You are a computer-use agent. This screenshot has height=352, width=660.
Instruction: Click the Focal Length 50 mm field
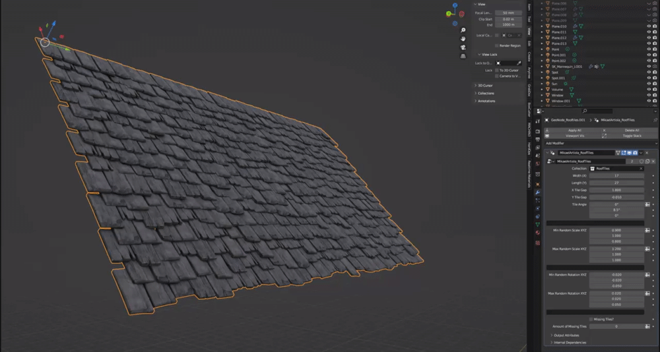tap(508, 13)
